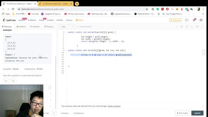Open the LeetCode account avatar menu

(201, 20)
